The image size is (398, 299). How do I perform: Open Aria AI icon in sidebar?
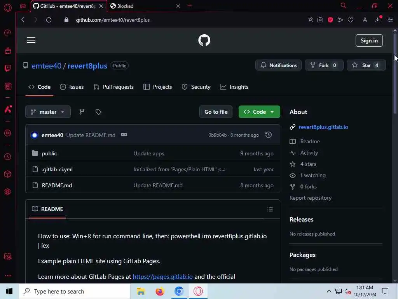[x=8, y=109]
